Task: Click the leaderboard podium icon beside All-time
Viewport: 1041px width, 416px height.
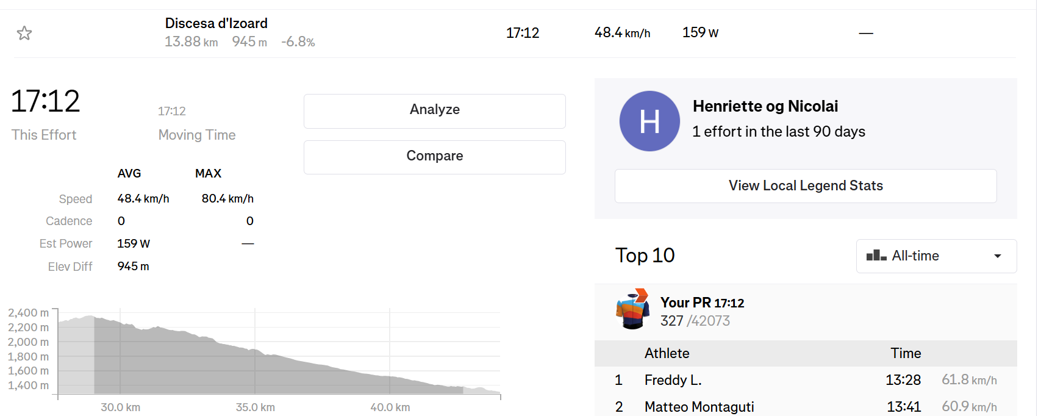Action: (x=876, y=256)
